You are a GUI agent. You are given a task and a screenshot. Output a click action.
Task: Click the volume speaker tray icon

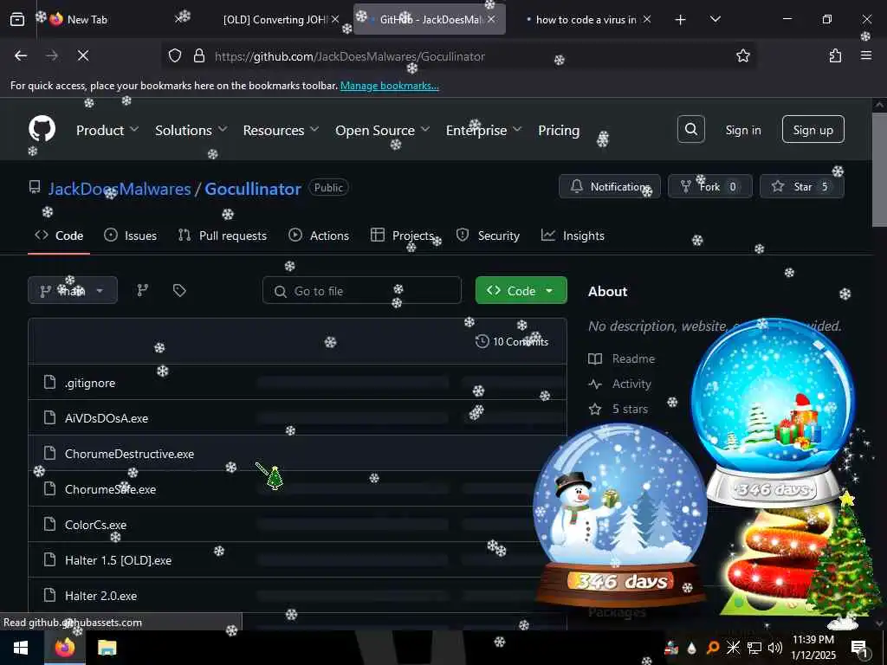(x=775, y=648)
